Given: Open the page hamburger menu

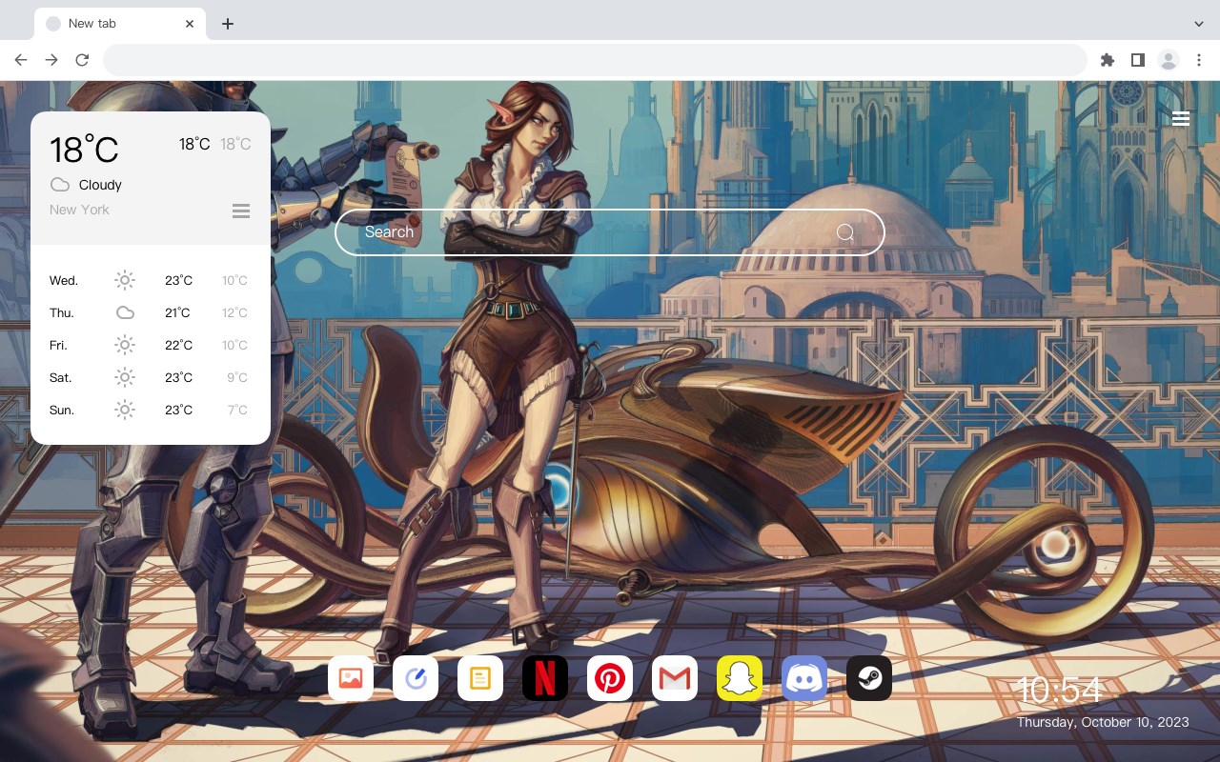Looking at the screenshot, I should coord(1181,119).
